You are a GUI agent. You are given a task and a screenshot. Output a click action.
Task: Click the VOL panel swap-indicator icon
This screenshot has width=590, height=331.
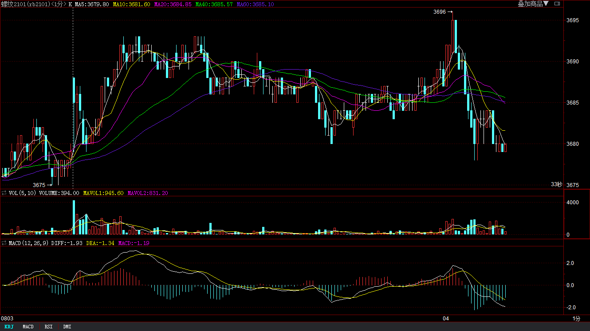[x=4, y=193]
